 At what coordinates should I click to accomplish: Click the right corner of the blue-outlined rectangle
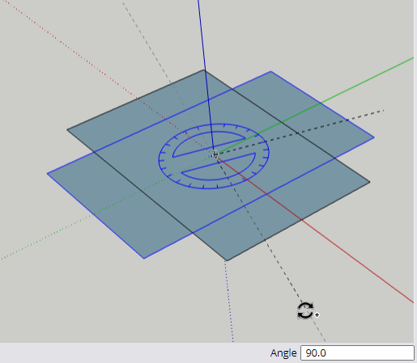pyautogui.click(x=373, y=137)
